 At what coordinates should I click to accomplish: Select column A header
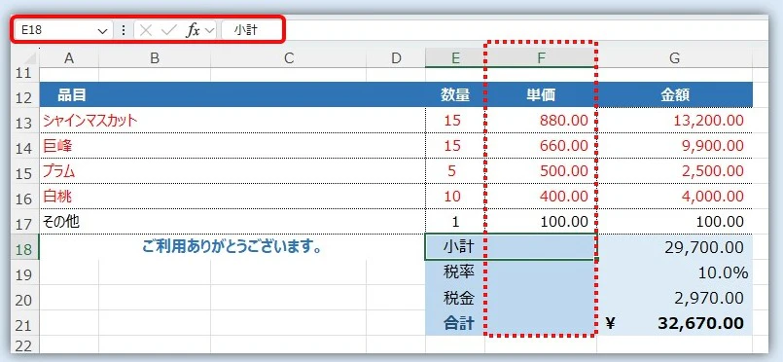pos(69,58)
